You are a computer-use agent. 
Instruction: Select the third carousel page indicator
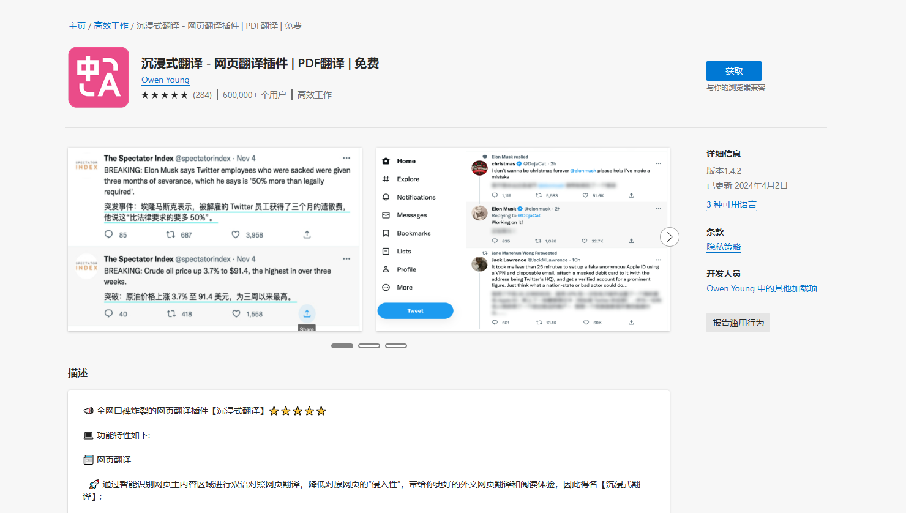click(x=396, y=346)
